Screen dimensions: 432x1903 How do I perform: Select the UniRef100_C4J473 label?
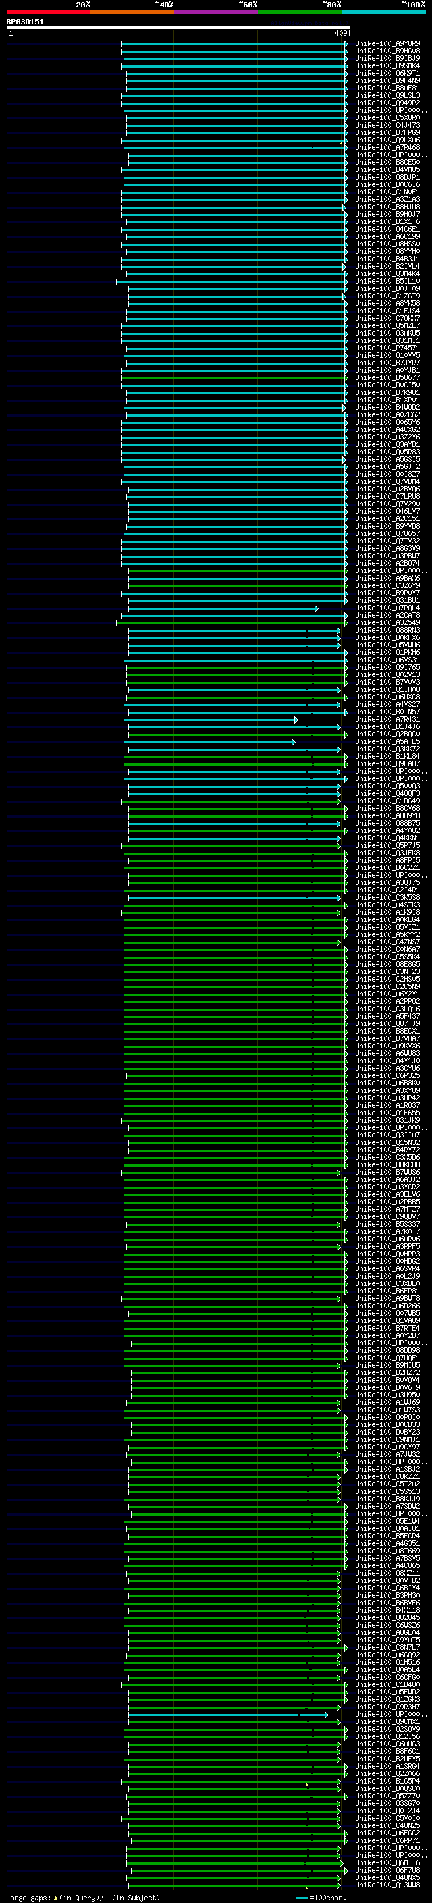click(387, 125)
